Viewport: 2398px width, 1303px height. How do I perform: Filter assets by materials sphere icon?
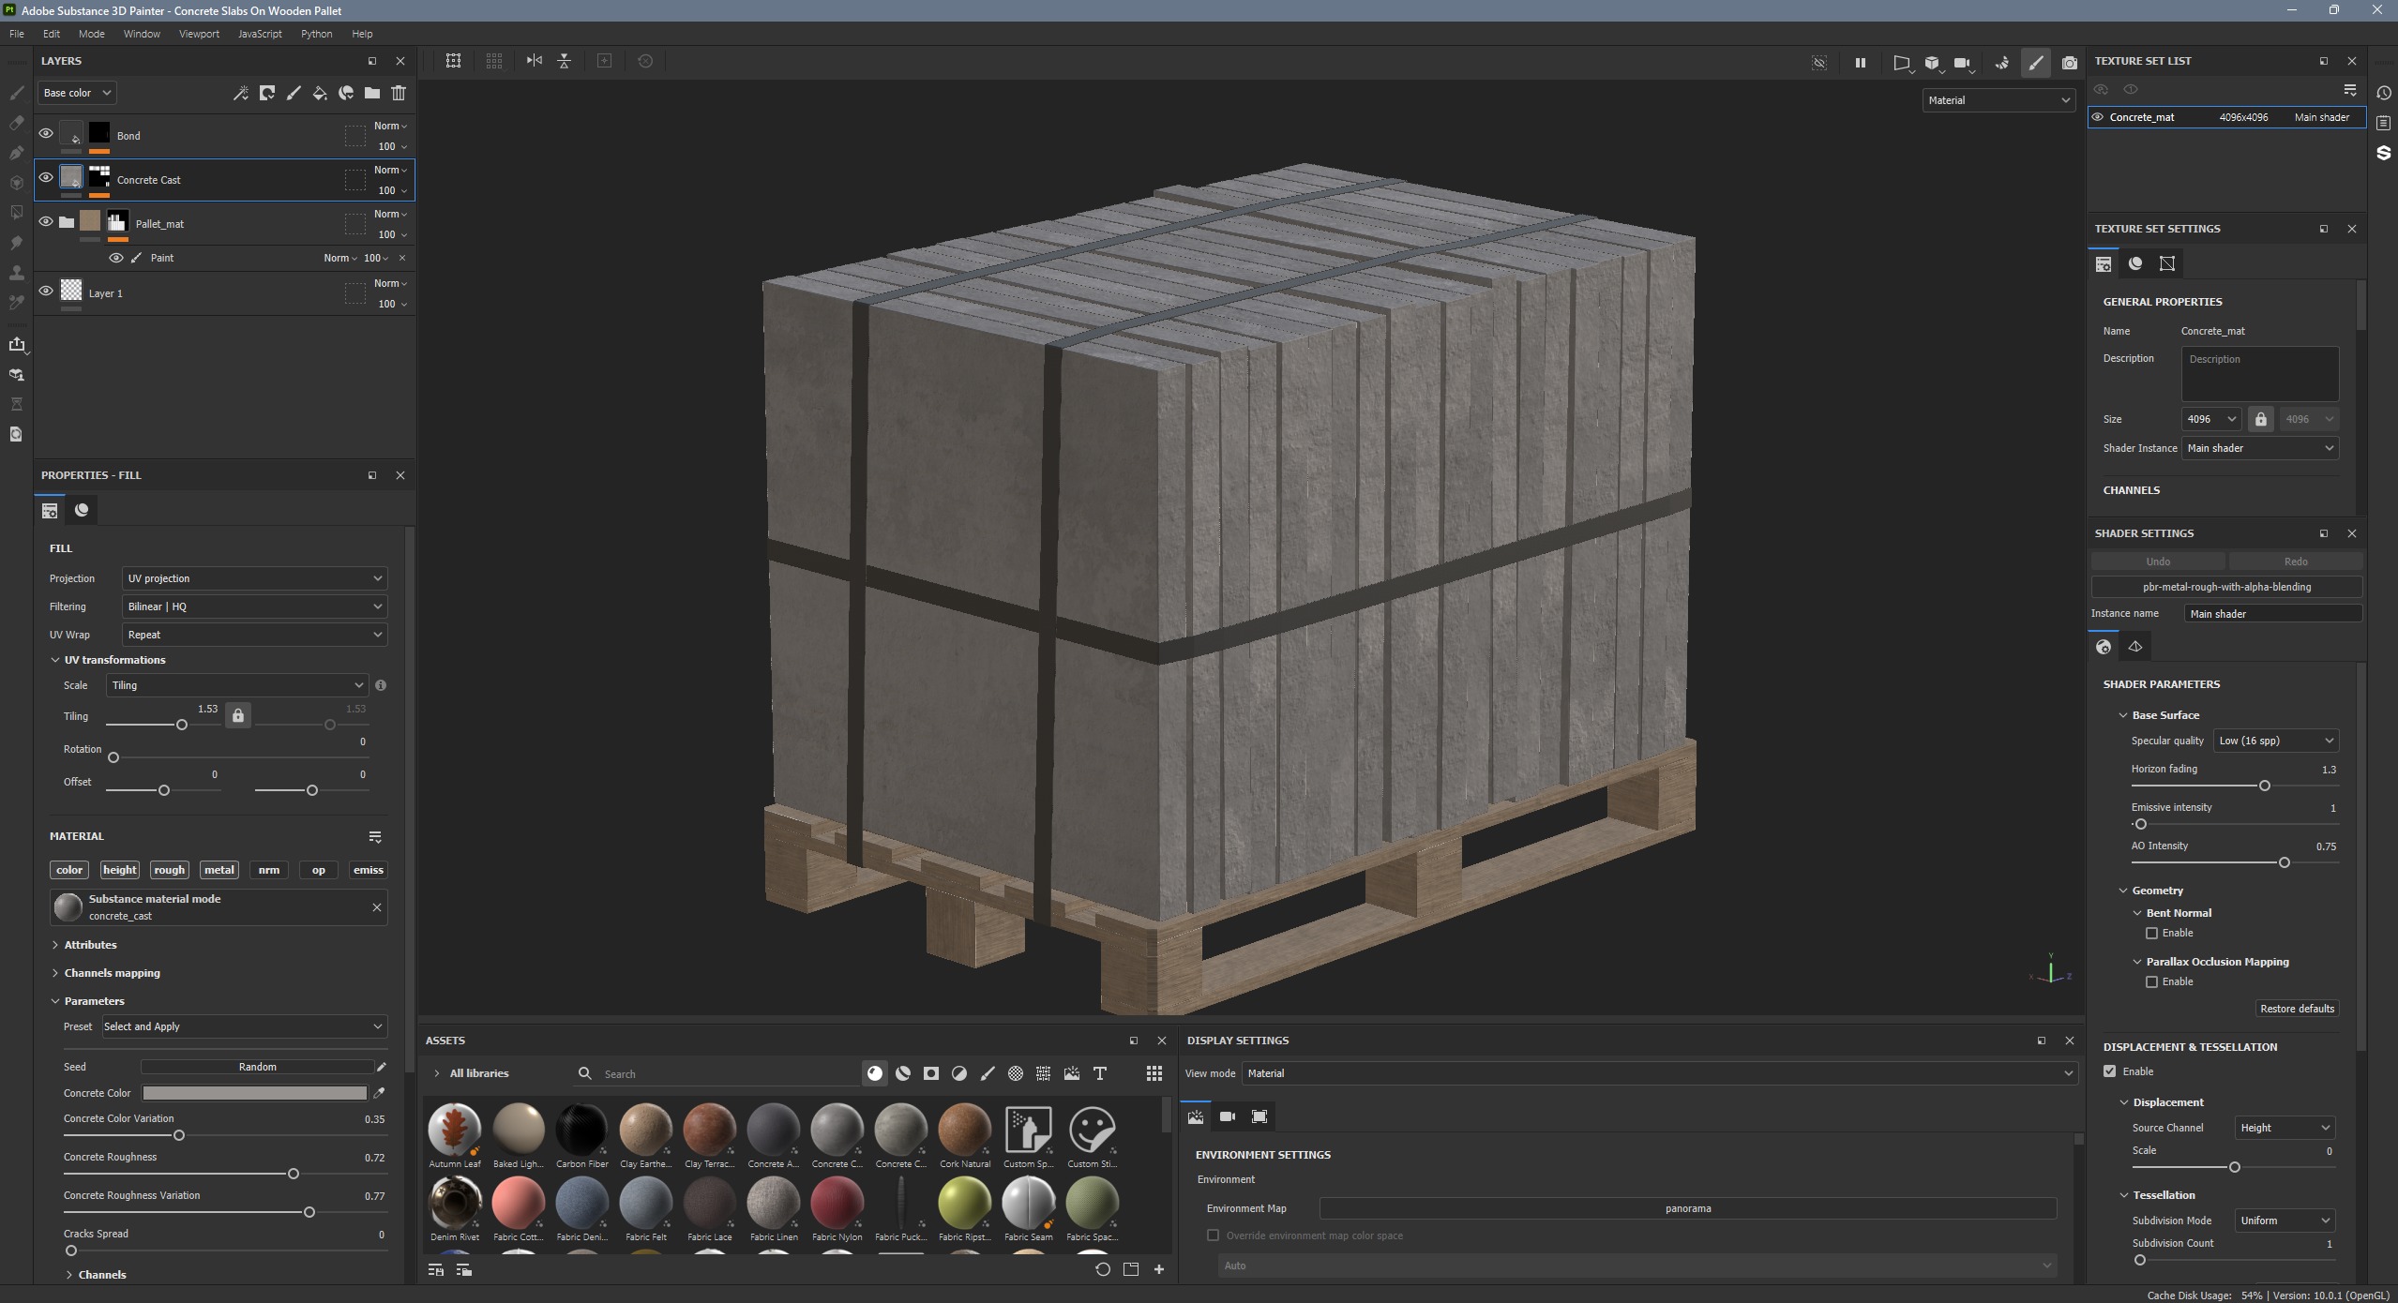pos(875,1073)
